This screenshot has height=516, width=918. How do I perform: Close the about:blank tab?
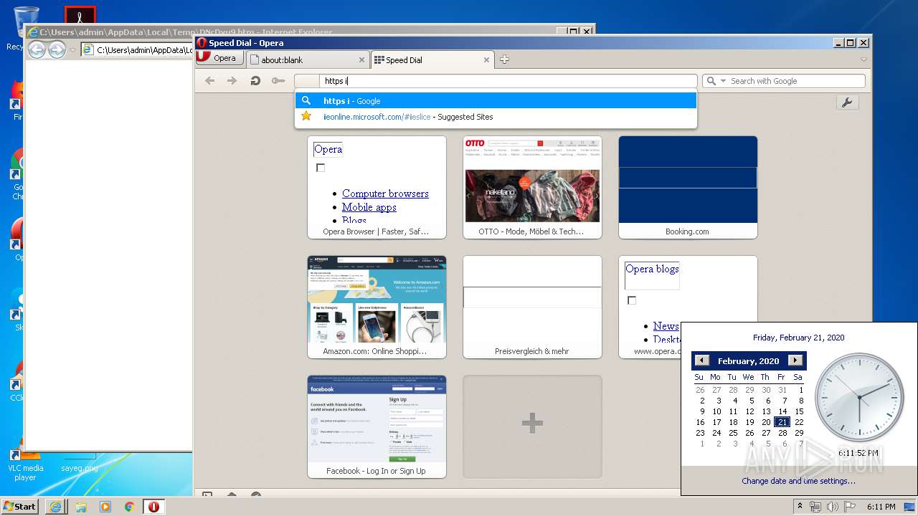click(x=361, y=60)
